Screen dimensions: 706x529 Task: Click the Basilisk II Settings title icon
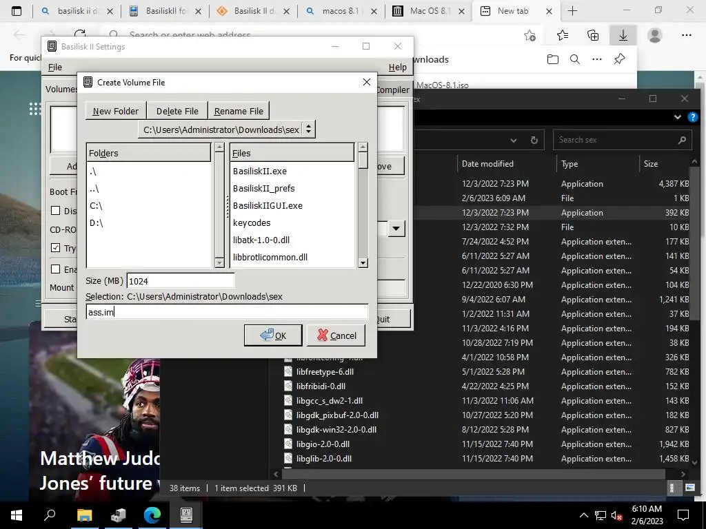pyautogui.click(x=52, y=46)
